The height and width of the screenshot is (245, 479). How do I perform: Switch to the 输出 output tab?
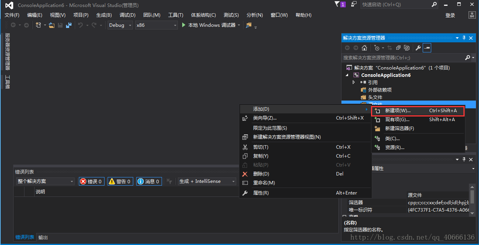tap(43, 238)
